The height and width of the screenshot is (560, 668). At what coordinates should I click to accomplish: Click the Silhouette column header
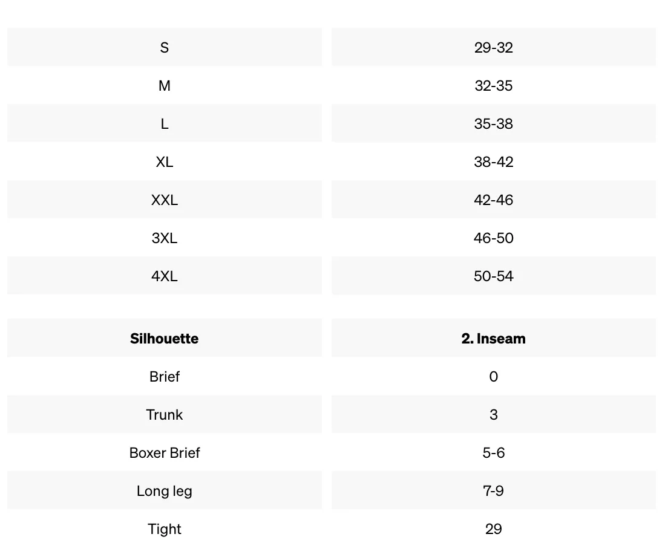[165, 338]
